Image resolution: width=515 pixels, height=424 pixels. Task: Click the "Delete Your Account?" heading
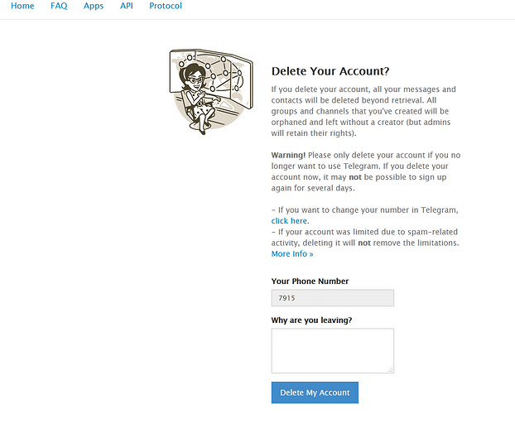(330, 71)
